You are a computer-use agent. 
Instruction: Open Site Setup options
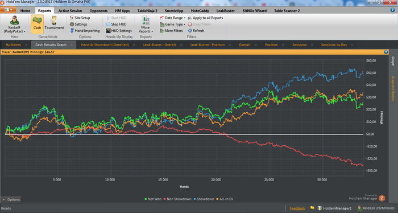tap(80, 18)
